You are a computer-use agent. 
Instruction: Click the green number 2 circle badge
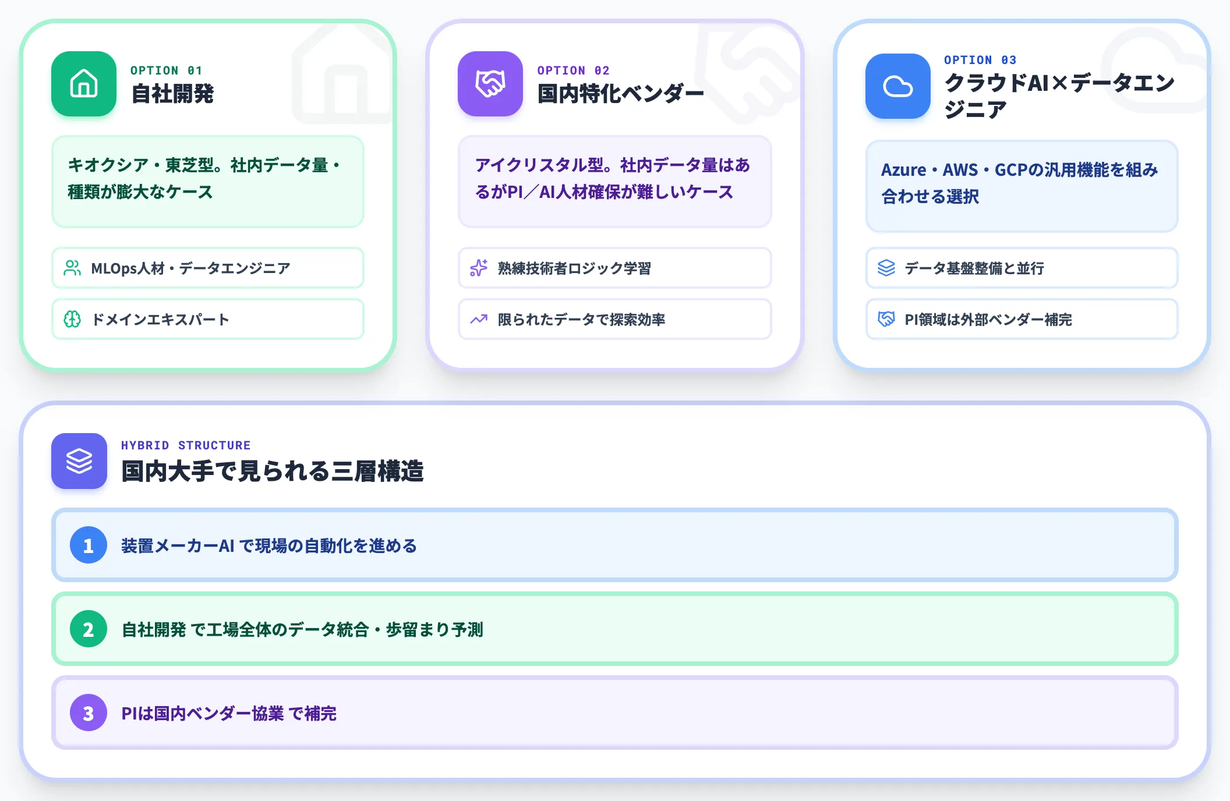pyautogui.click(x=89, y=629)
